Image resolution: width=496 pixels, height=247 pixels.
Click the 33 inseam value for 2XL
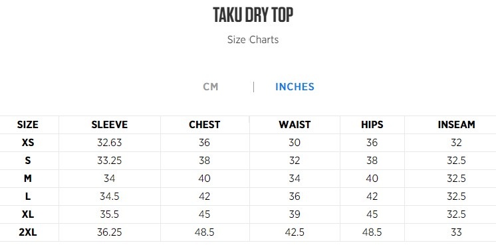click(457, 233)
